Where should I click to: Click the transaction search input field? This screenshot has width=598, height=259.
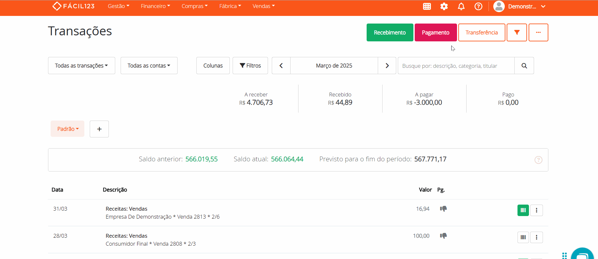tap(456, 66)
